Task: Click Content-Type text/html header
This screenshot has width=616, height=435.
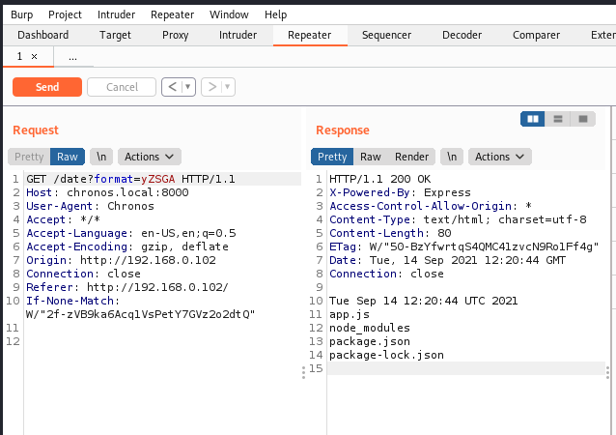Action: [458, 219]
